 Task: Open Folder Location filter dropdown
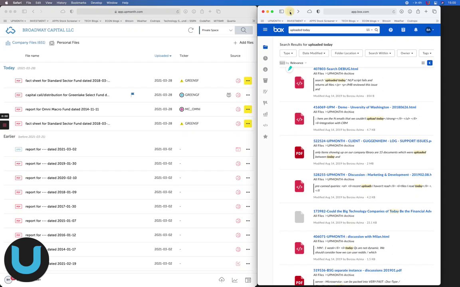pos(347,53)
